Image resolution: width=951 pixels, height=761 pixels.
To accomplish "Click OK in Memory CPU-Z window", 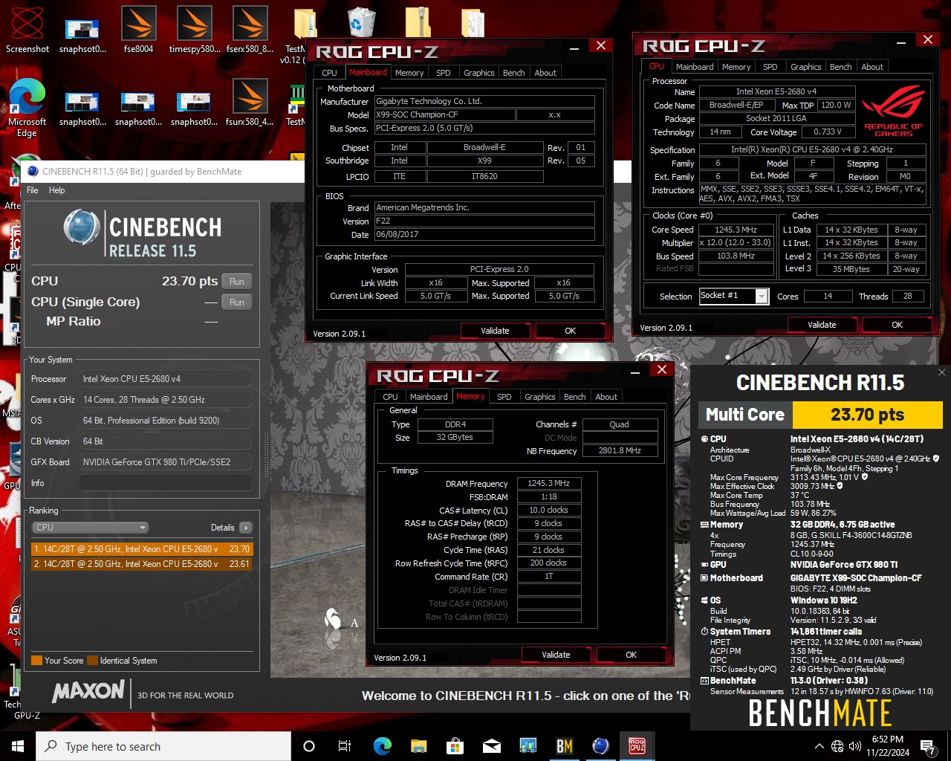I will [x=631, y=655].
